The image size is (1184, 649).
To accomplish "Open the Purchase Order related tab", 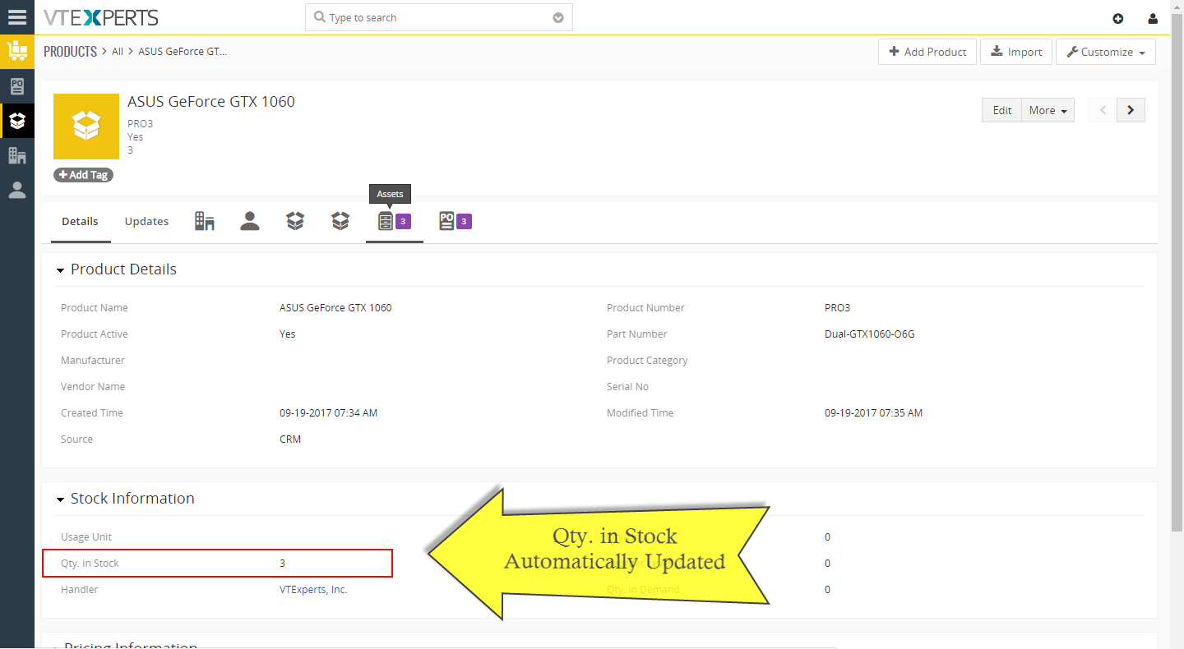I will pyautogui.click(x=455, y=221).
